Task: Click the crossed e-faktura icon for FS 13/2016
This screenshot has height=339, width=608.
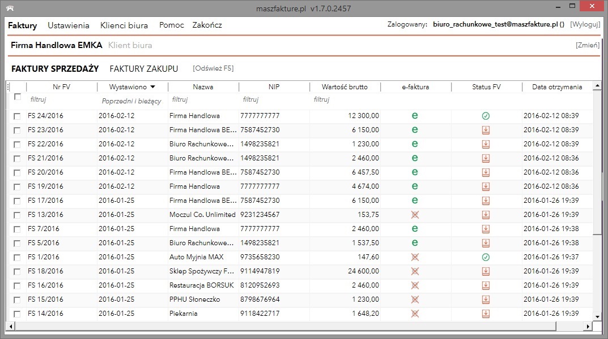Action: (x=415, y=215)
